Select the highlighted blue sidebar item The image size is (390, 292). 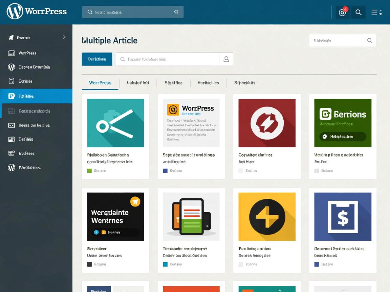[x=36, y=96]
